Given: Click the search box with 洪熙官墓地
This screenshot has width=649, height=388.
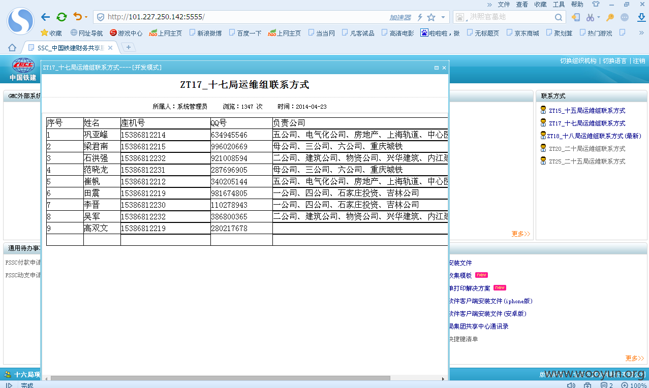Looking at the screenshot, I should click(x=510, y=17).
